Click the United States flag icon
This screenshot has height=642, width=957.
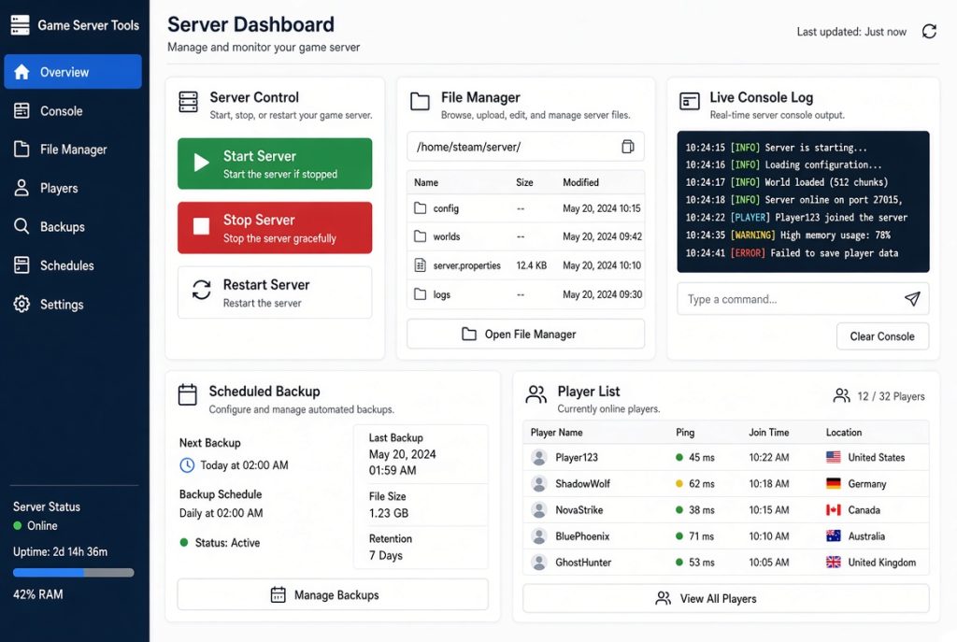[833, 457]
